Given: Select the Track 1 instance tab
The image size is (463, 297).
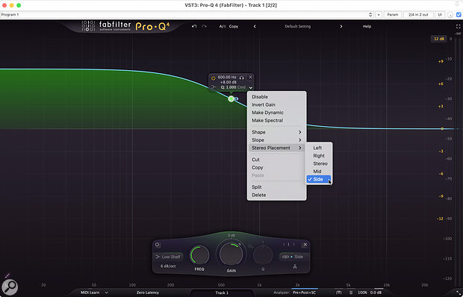Looking at the screenshot, I should (x=222, y=293).
